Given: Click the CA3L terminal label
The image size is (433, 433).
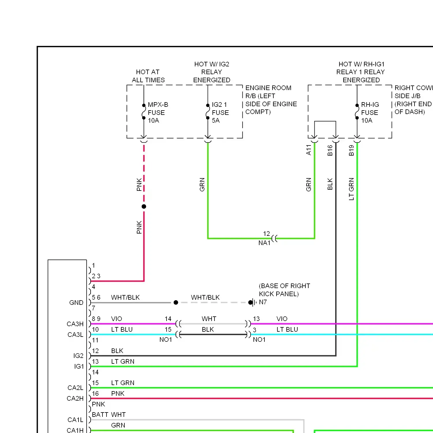Looking at the screenshot, I should pyautogui.click(x=75, y=335).
